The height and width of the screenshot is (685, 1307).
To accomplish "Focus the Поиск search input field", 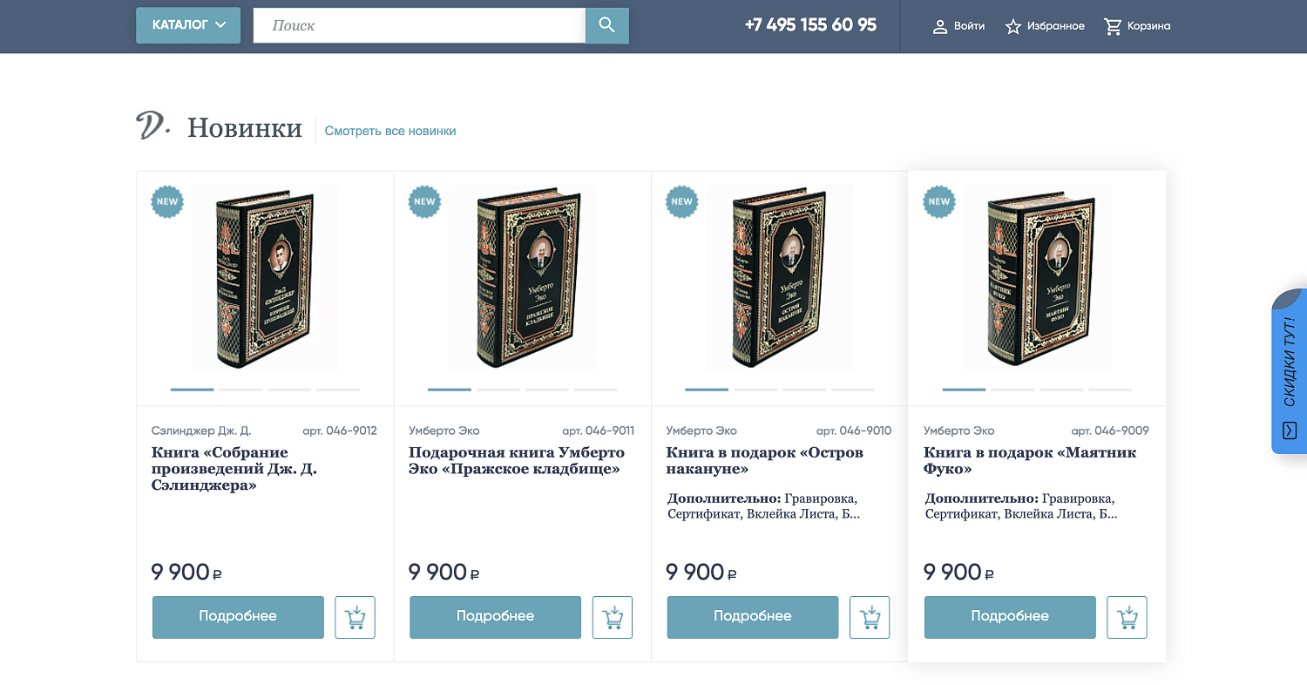I will coord(419,25).
